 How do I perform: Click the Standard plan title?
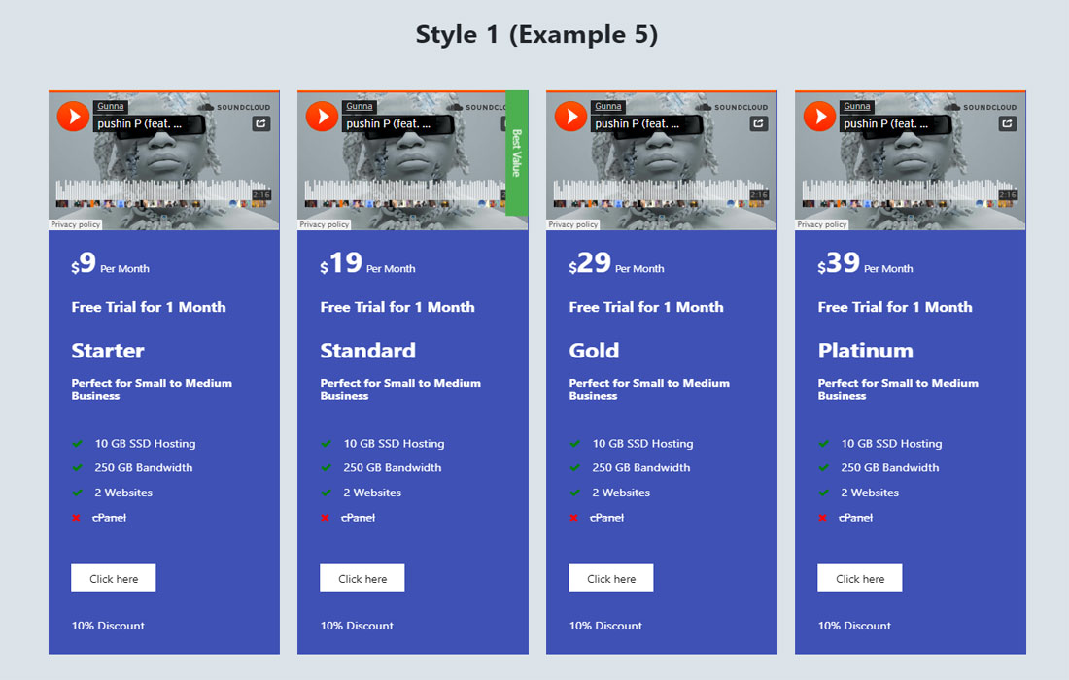(368, 351)
